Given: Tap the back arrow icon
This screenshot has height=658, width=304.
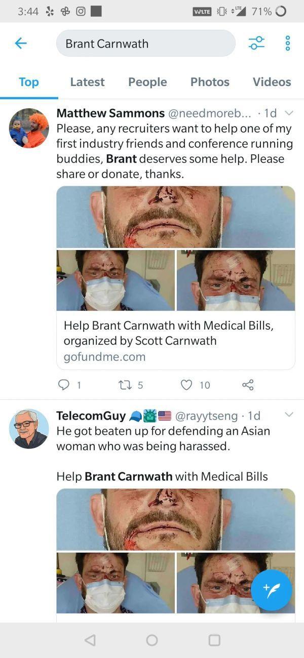Looking at the screenshot, I should point(21,44).
